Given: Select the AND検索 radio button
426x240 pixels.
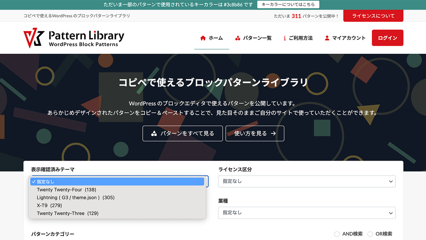Looking at the screenshot, I should click(337, 234).
